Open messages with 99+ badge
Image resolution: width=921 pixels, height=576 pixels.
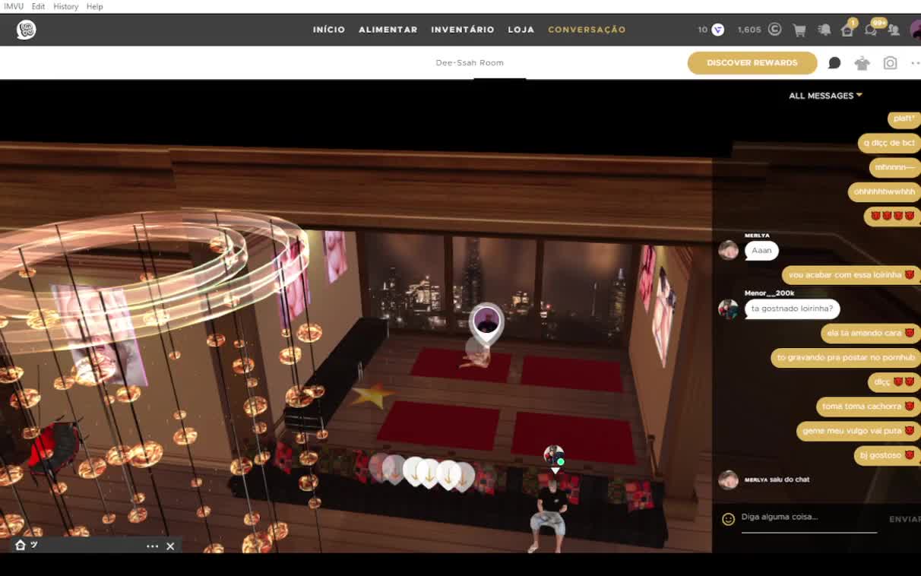tap(871, 30)
